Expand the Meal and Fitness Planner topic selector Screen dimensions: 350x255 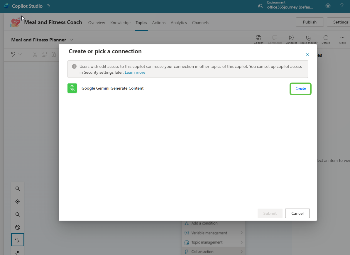pos(71,39)
